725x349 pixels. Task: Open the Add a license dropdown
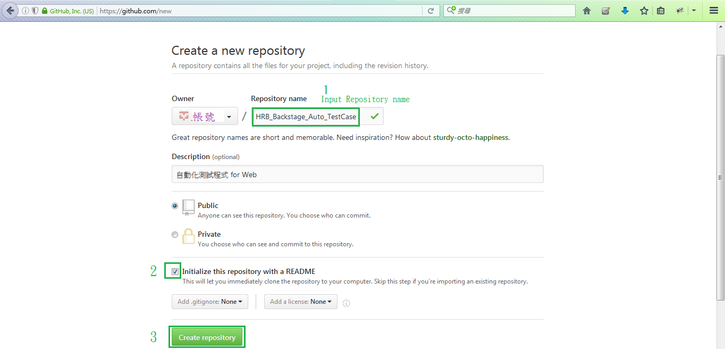click(300, 301)
